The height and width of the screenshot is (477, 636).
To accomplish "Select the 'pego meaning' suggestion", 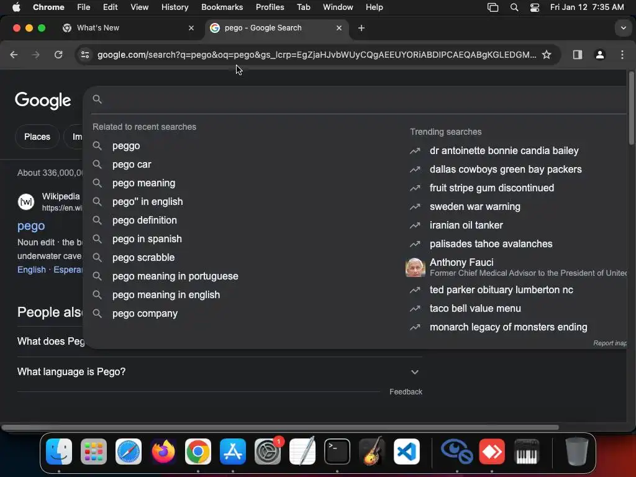I will tap(239, 183).
